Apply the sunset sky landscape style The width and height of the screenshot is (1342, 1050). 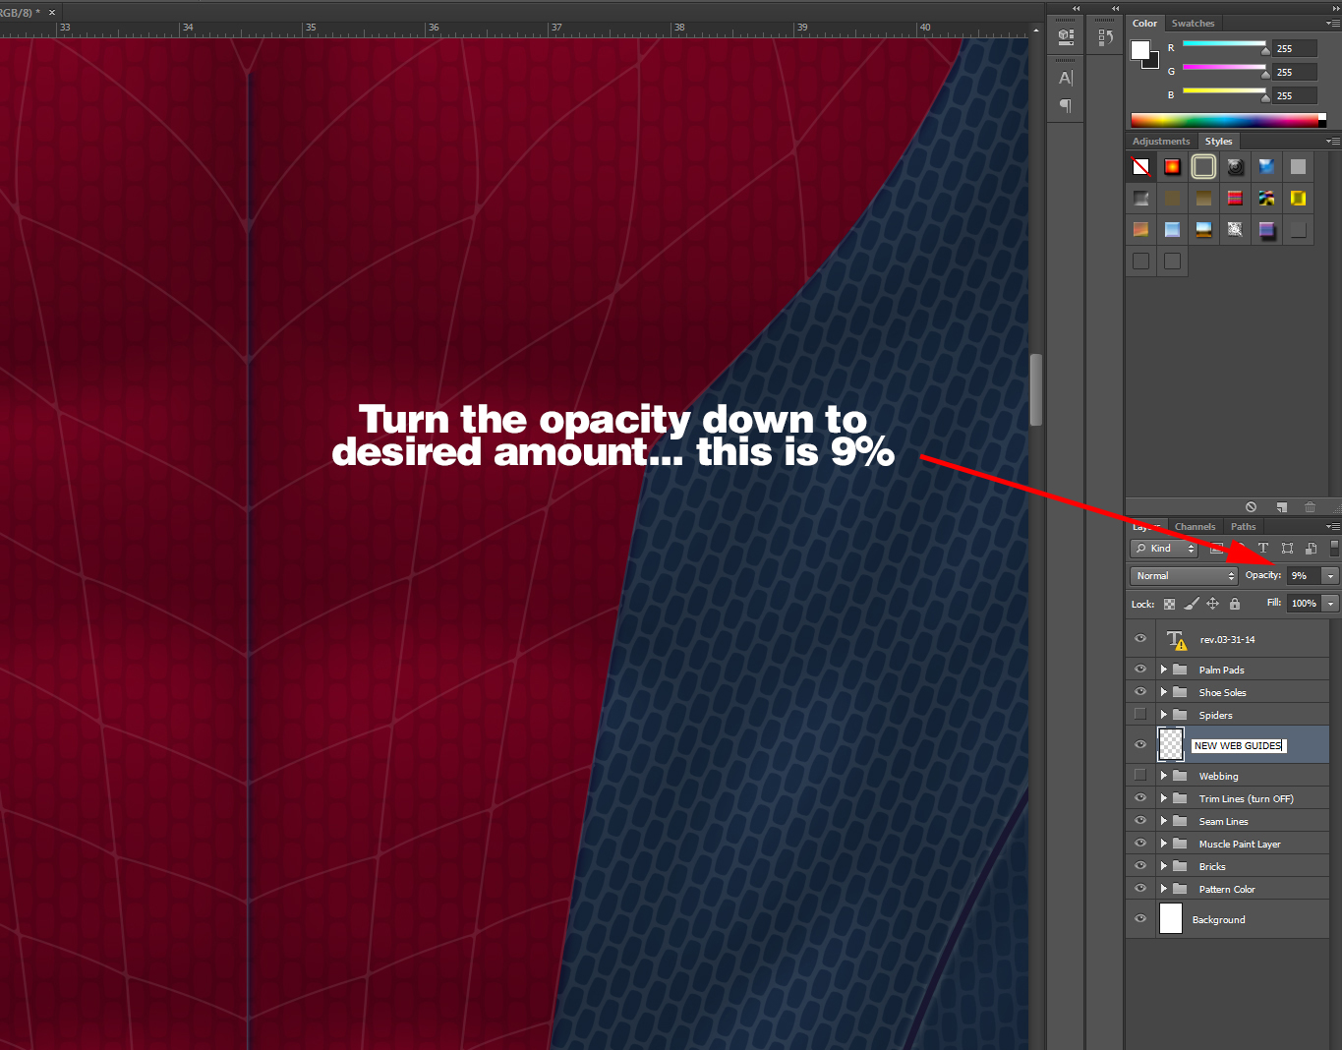point(1203,230)
